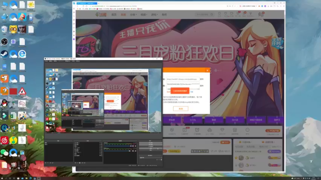Click the browser back arrow
Screen dimensions: 321x180
pos(77,6)
